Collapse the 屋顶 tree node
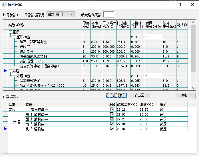This screenshot has width=199, height=157. tap(10, 32)
